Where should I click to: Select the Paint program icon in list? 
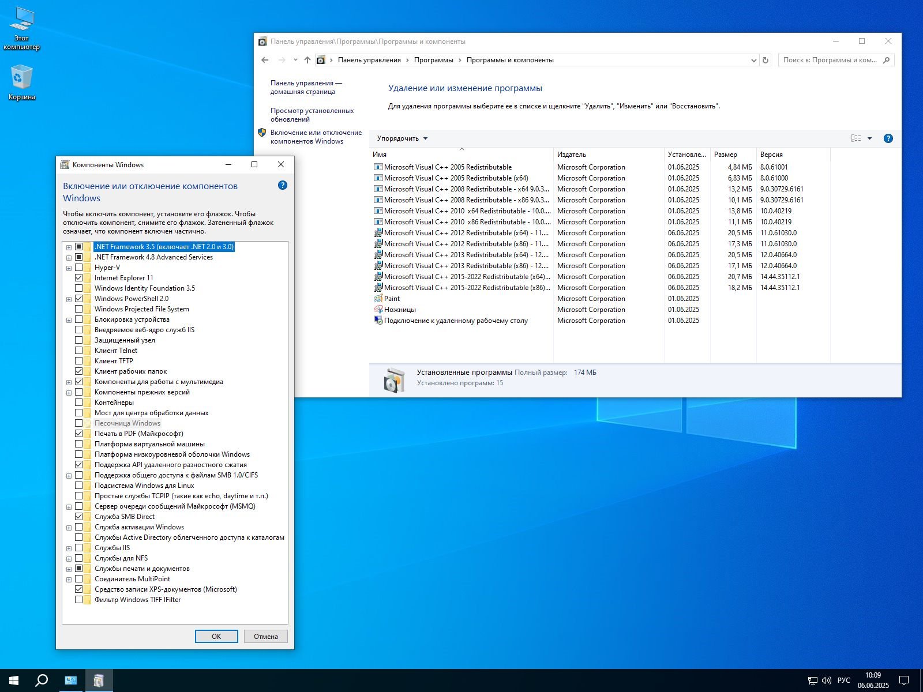pos(378,299)
